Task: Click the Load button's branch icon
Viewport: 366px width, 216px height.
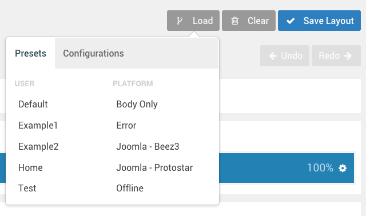Action: [179, 21]
